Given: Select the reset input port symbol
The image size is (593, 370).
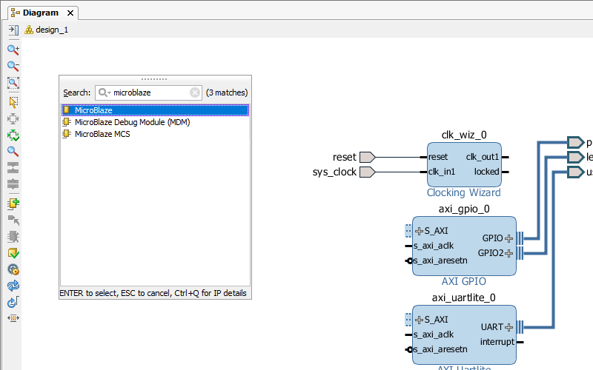Looking at the screenshot, I should 367,157.
